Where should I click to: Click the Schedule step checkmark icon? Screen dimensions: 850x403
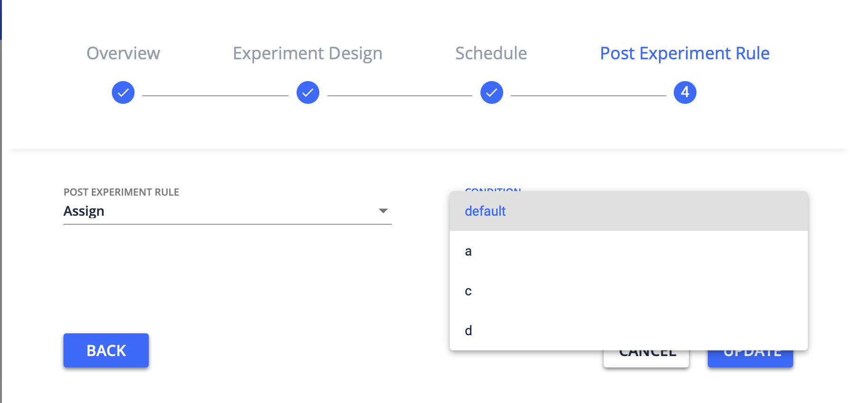coord(491,92)
